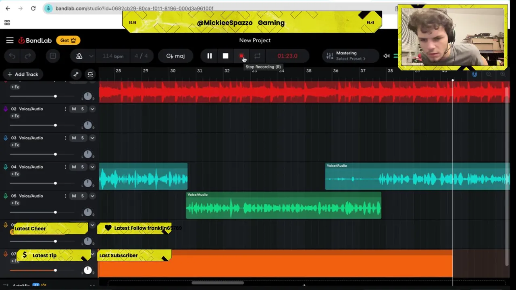Click the Undo arrow
This screenshot has width=516, height=290.
click(x=12, y=56)
